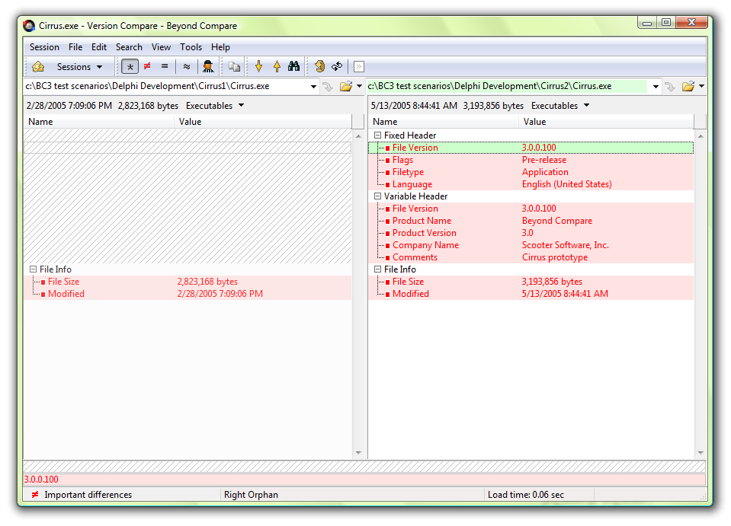This screenshot has height=526, width=731.
Task: Select the Filetype row
Action: 531,172
